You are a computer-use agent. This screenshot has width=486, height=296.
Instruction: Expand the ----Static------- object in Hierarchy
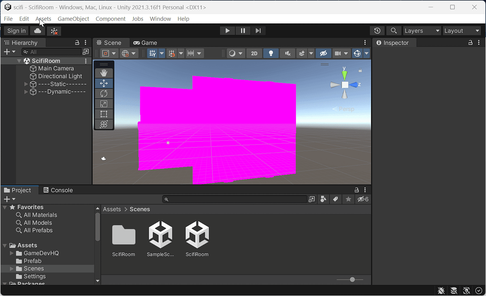coord(26,84)
